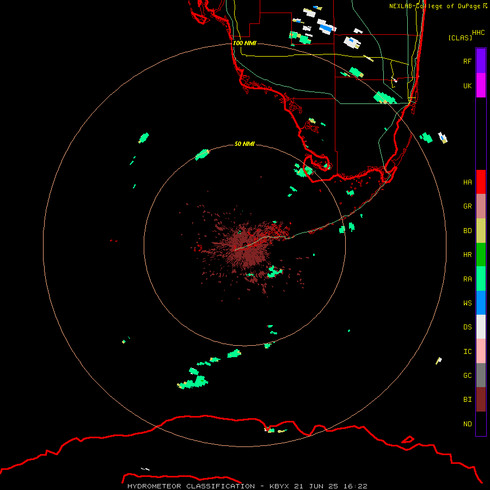Click the GR pink-brown legend swatch
This screenshot has width=490, height=490.
point(481,206)
